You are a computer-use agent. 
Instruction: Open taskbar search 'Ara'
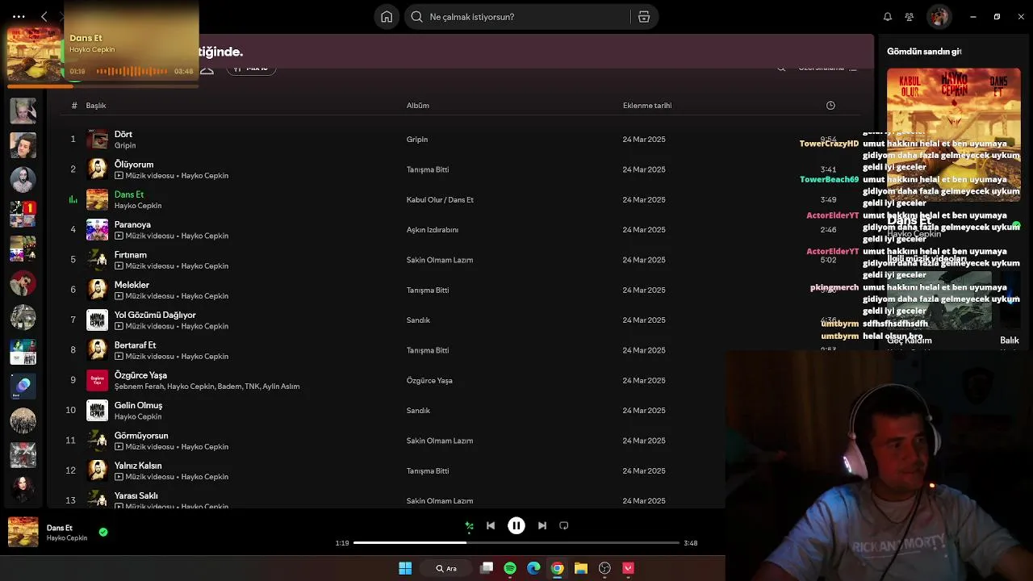click(446, 568)
